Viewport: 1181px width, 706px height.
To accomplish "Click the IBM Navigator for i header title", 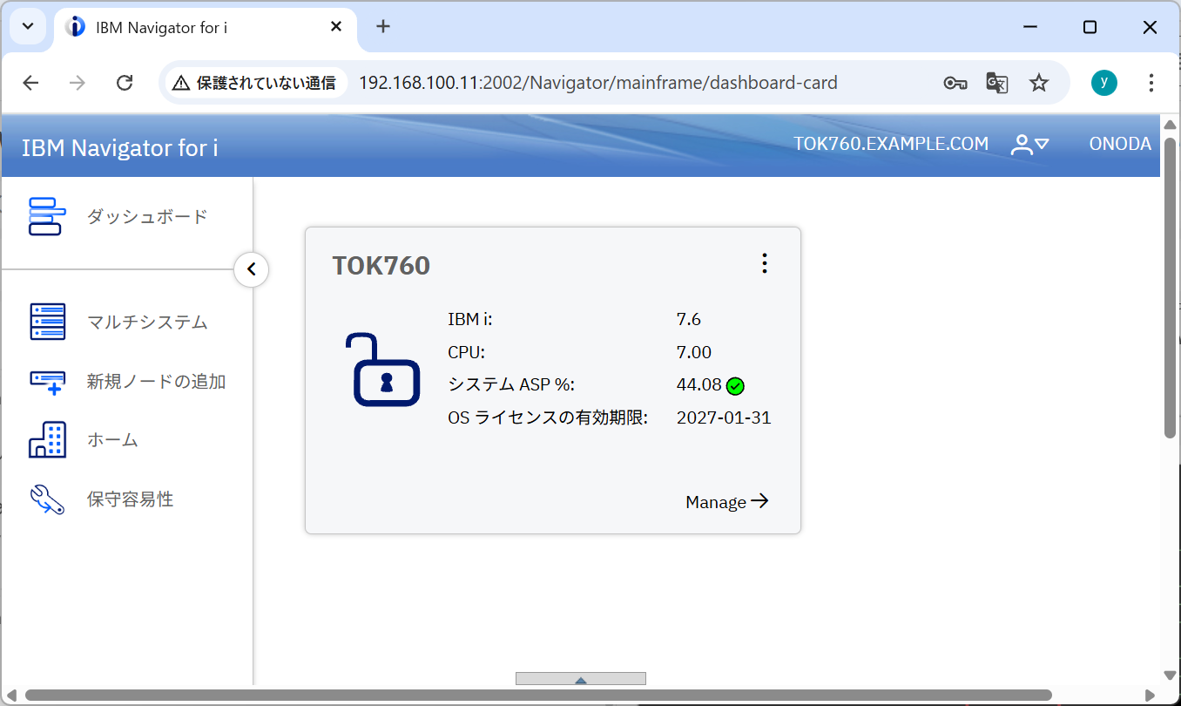I will click(120, 148).
